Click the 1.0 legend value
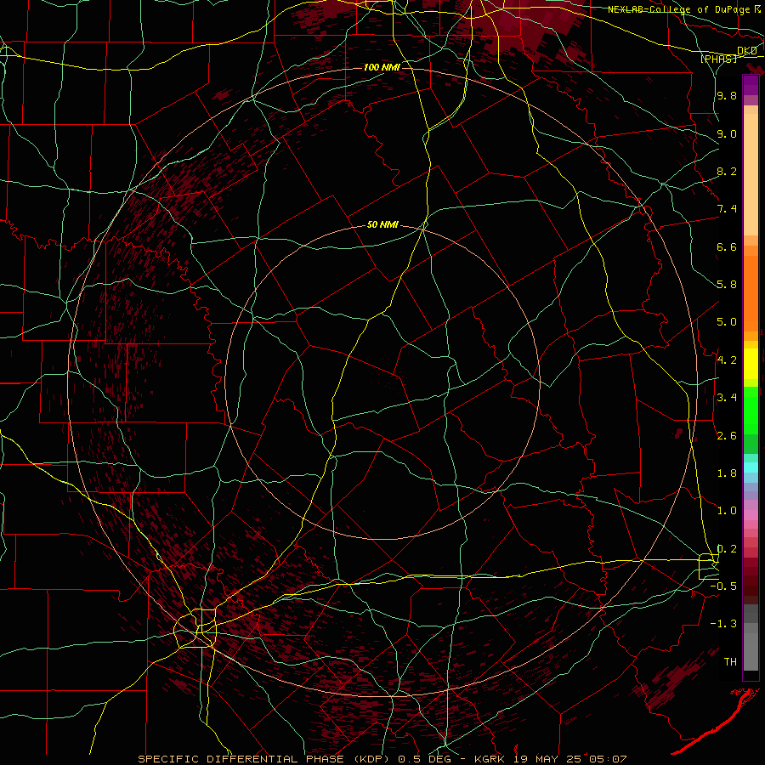Screen dimensions: 765x765 coord(727,511)
